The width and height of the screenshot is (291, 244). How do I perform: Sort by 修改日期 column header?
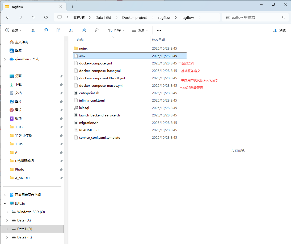point(158,40)
